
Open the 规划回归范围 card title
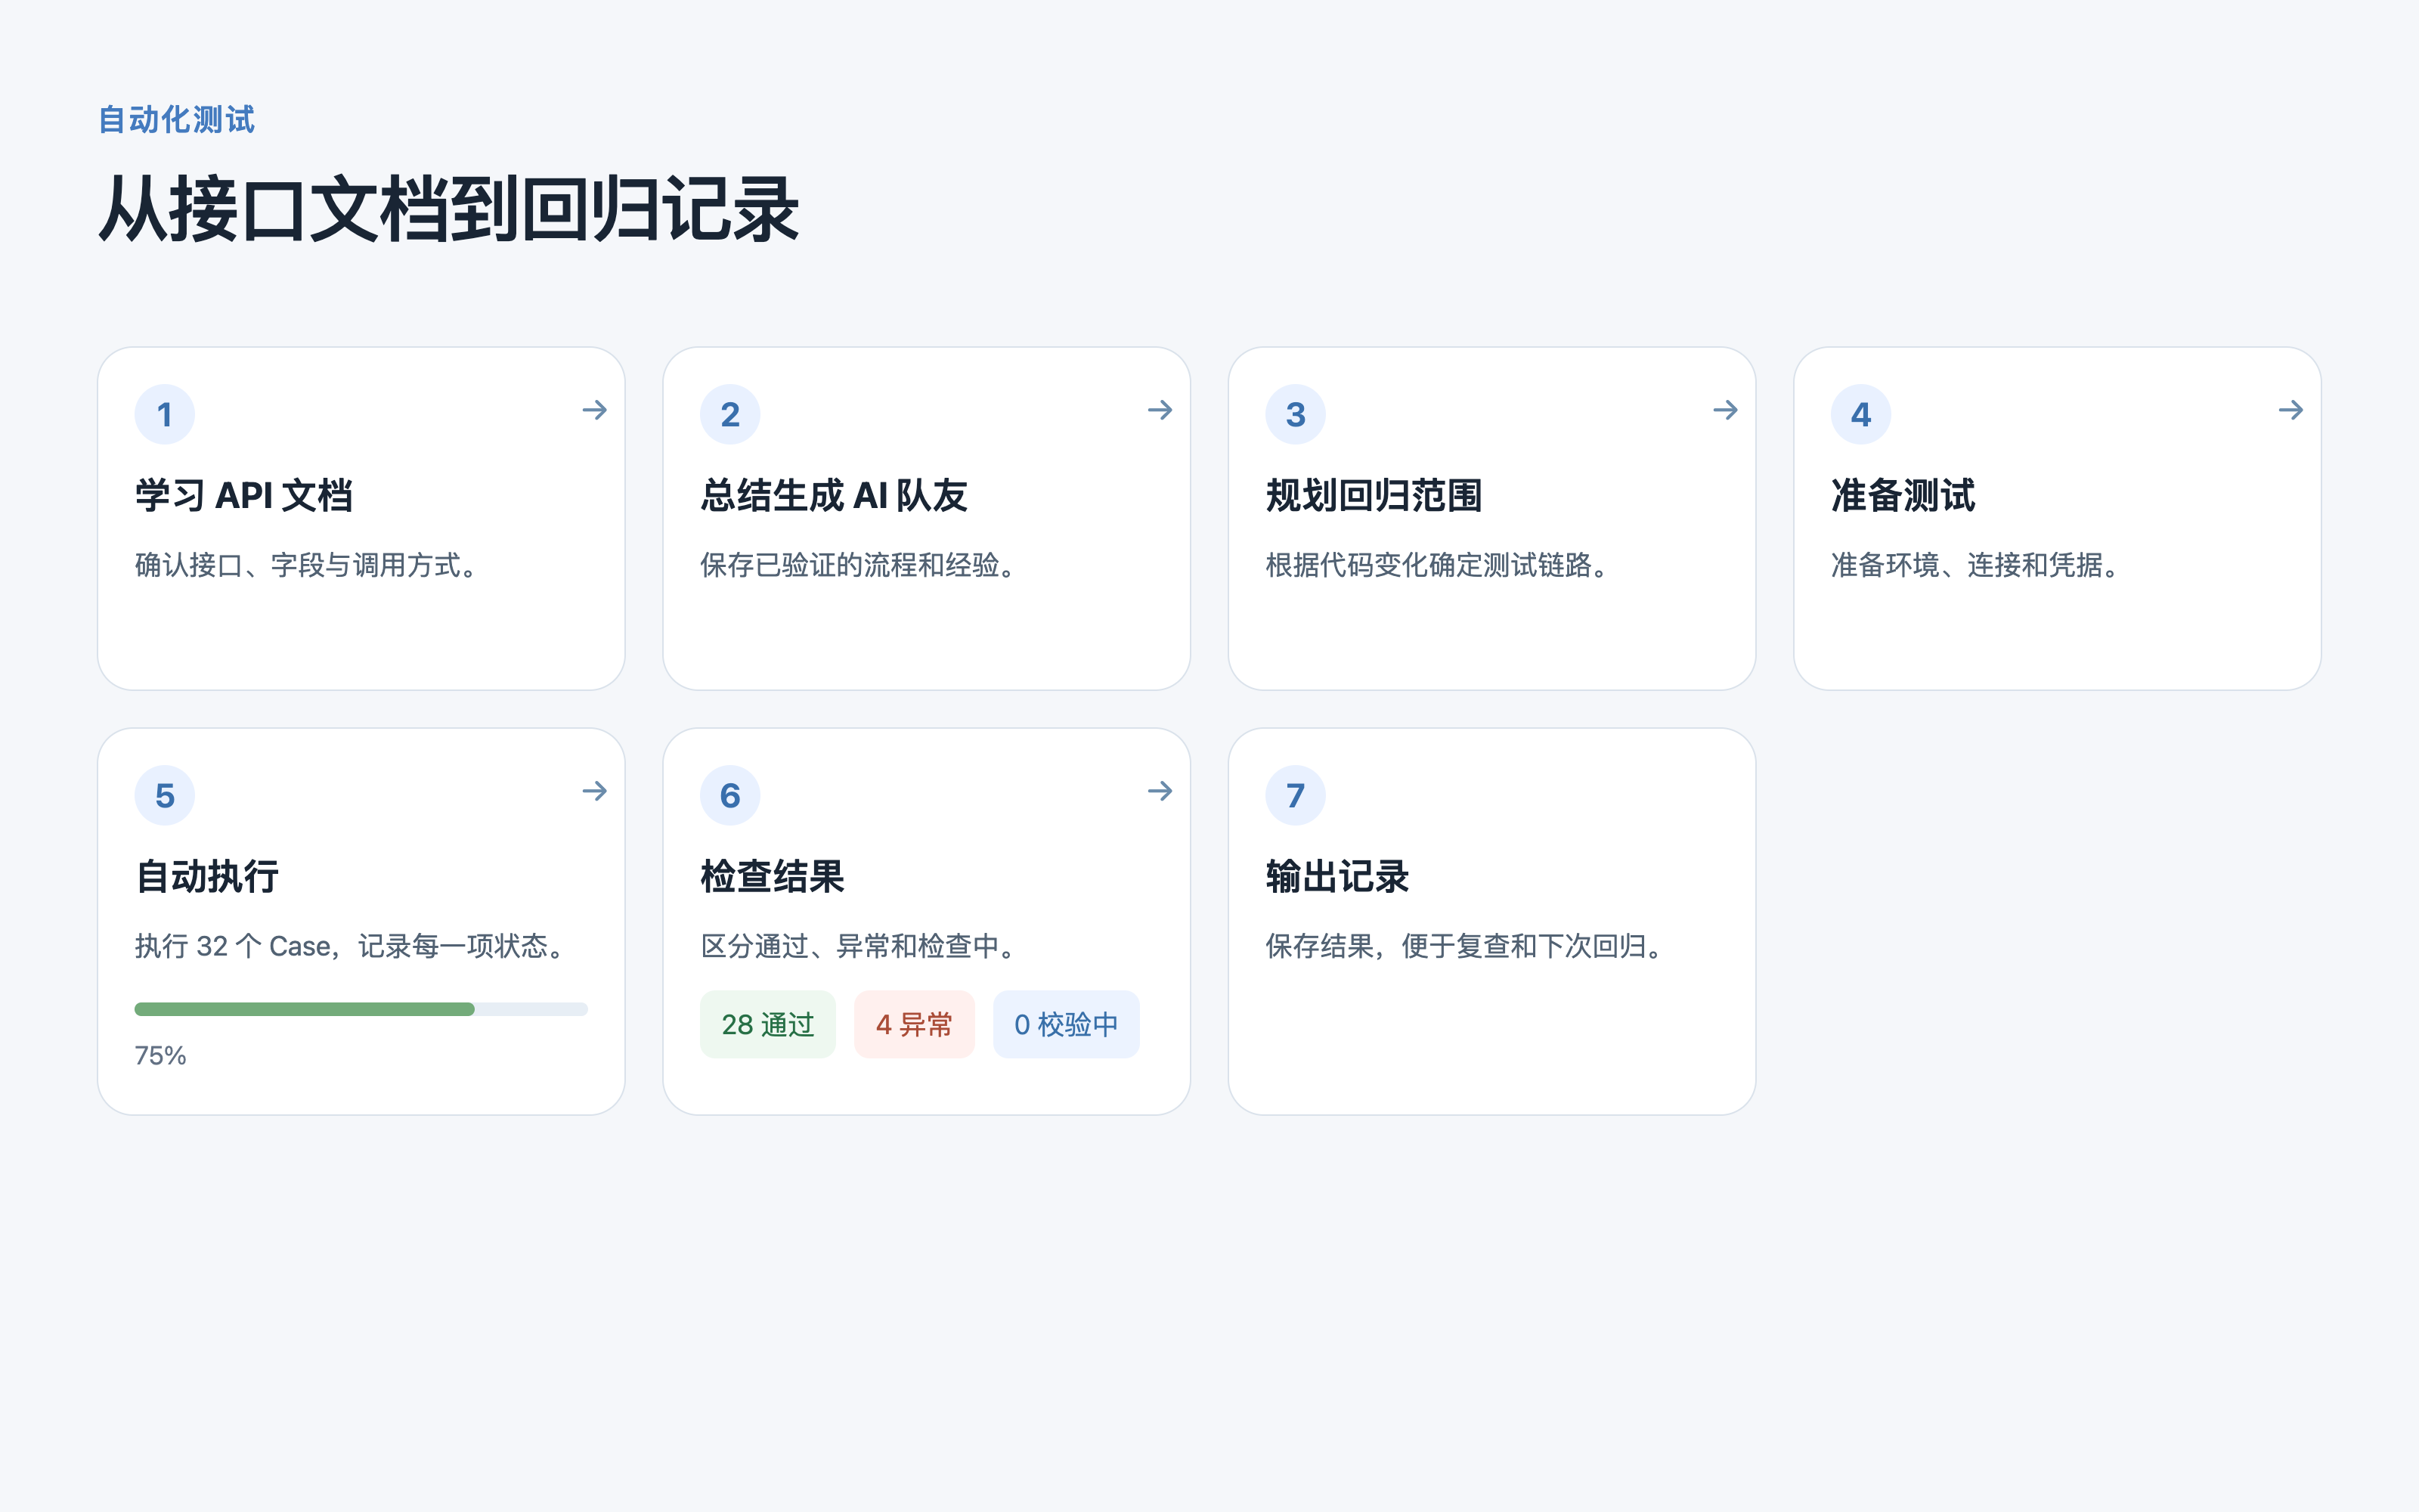pos(1374,495)
